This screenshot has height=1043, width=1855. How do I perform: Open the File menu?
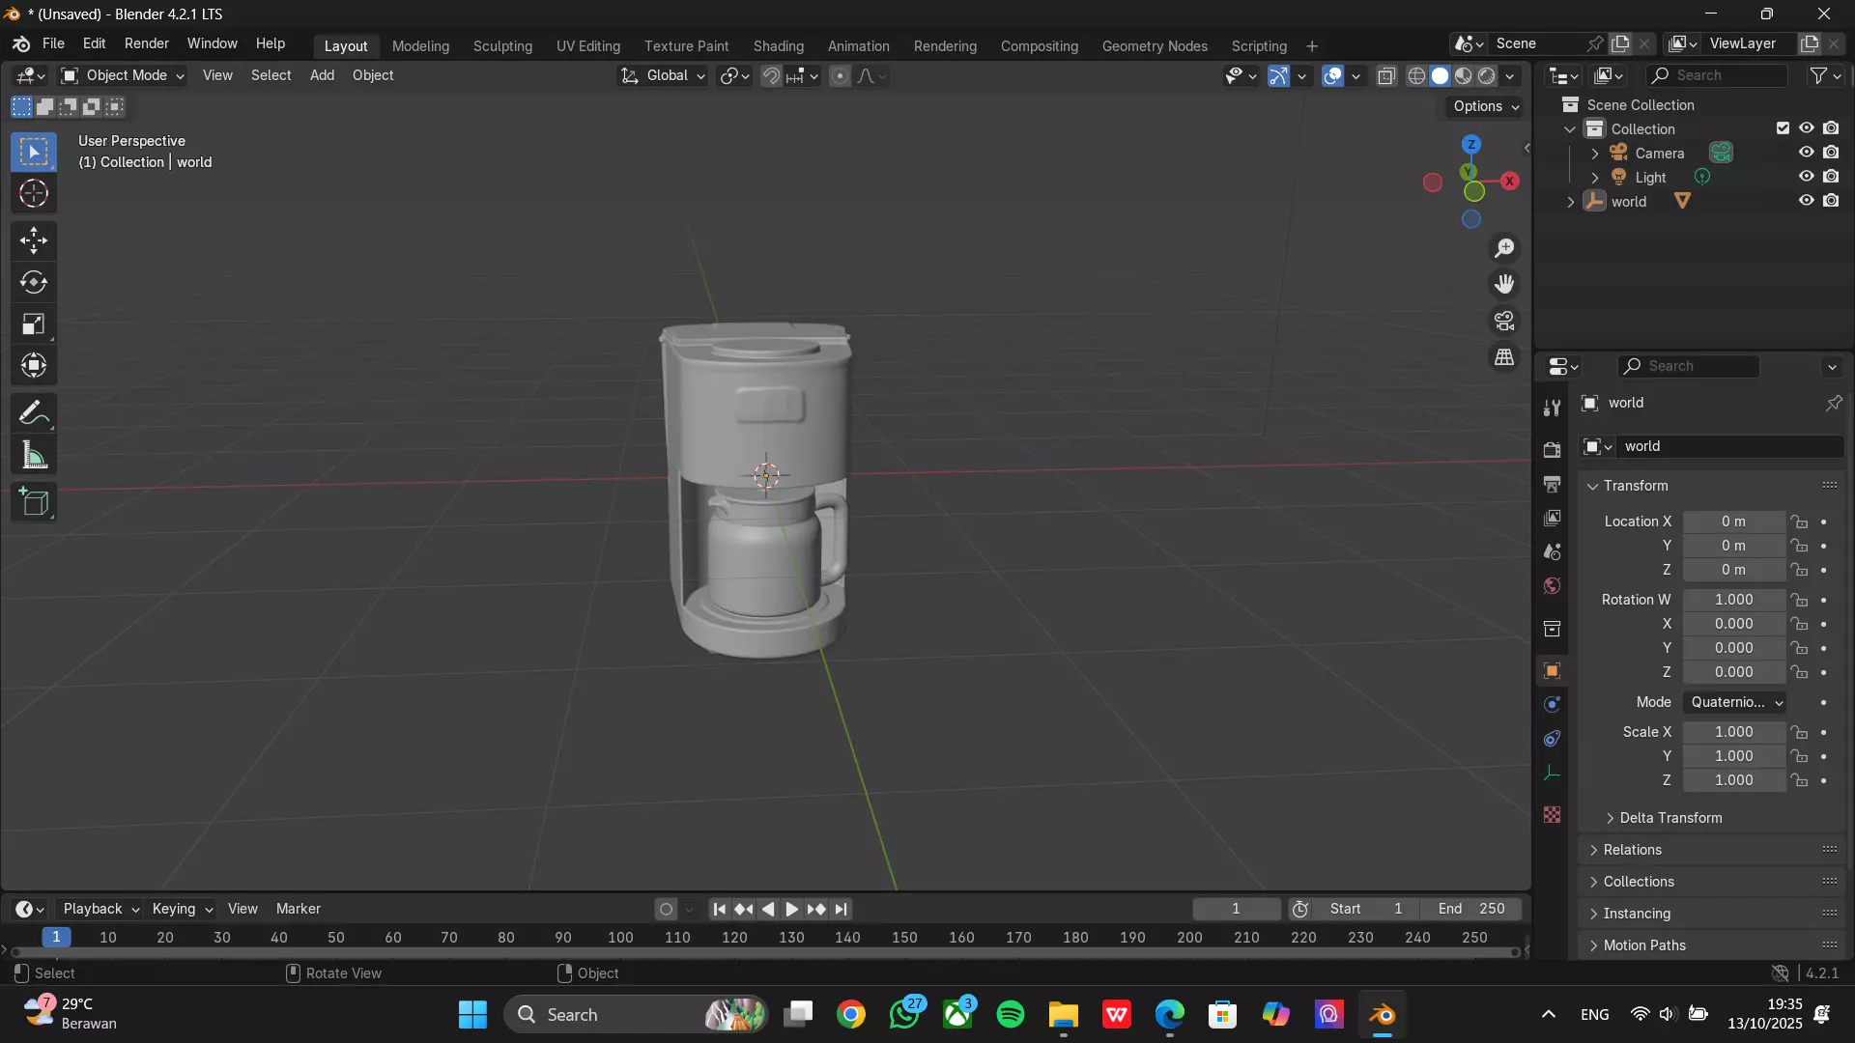point(53,44)
